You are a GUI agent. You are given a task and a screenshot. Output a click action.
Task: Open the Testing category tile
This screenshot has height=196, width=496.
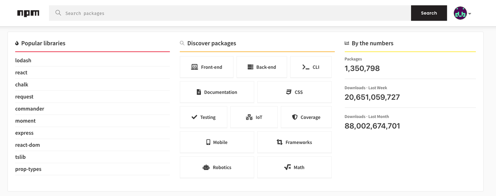(203, 117)
